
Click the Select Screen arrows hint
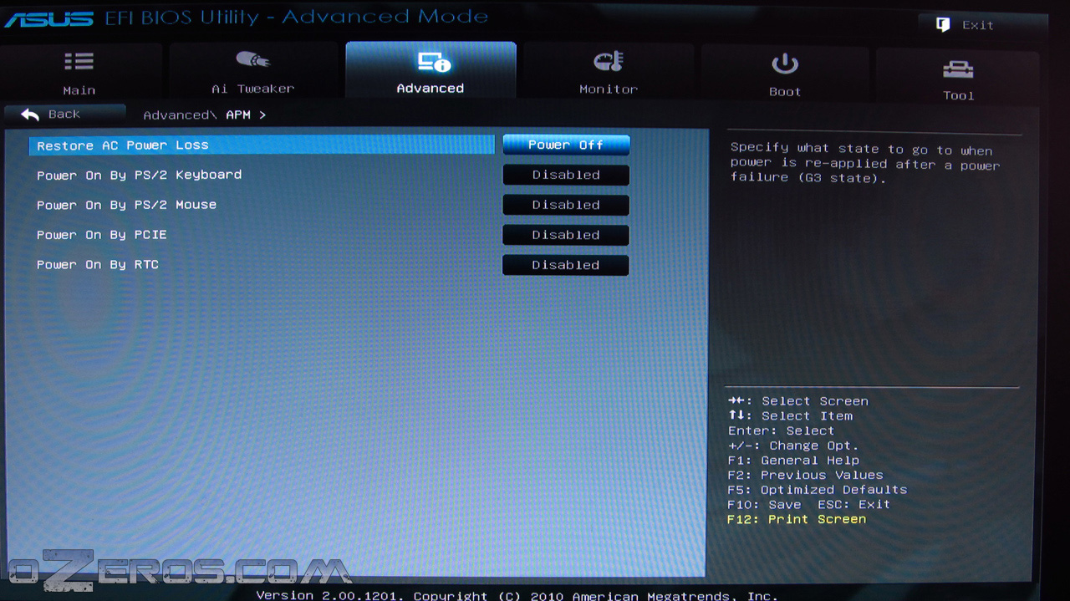point(798,401)
